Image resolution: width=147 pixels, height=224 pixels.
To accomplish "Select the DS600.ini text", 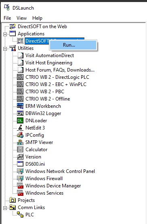I will [x=35, y=164].
